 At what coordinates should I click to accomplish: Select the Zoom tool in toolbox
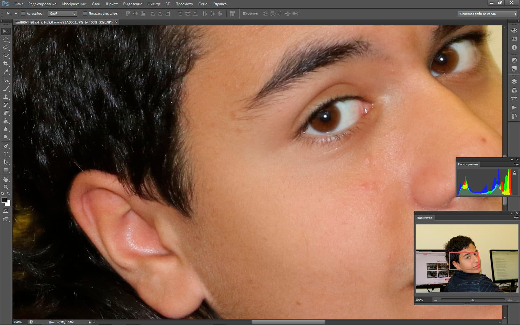tap(6, 187)
